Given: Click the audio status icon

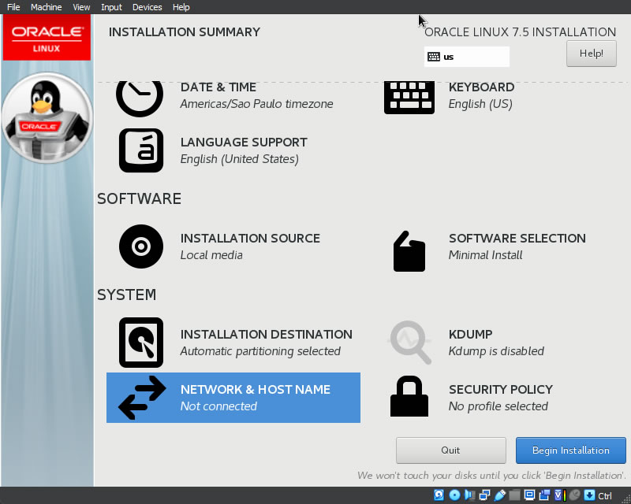Looking at the screenshot, I should [x=469, y=495].
